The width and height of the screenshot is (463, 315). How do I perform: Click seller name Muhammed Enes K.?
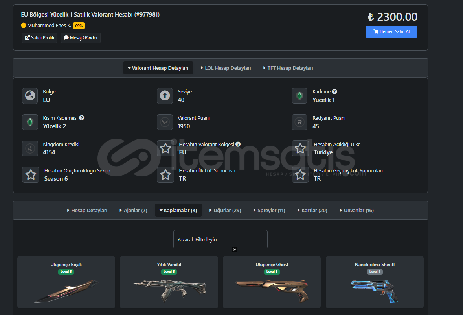click(49, 26)
